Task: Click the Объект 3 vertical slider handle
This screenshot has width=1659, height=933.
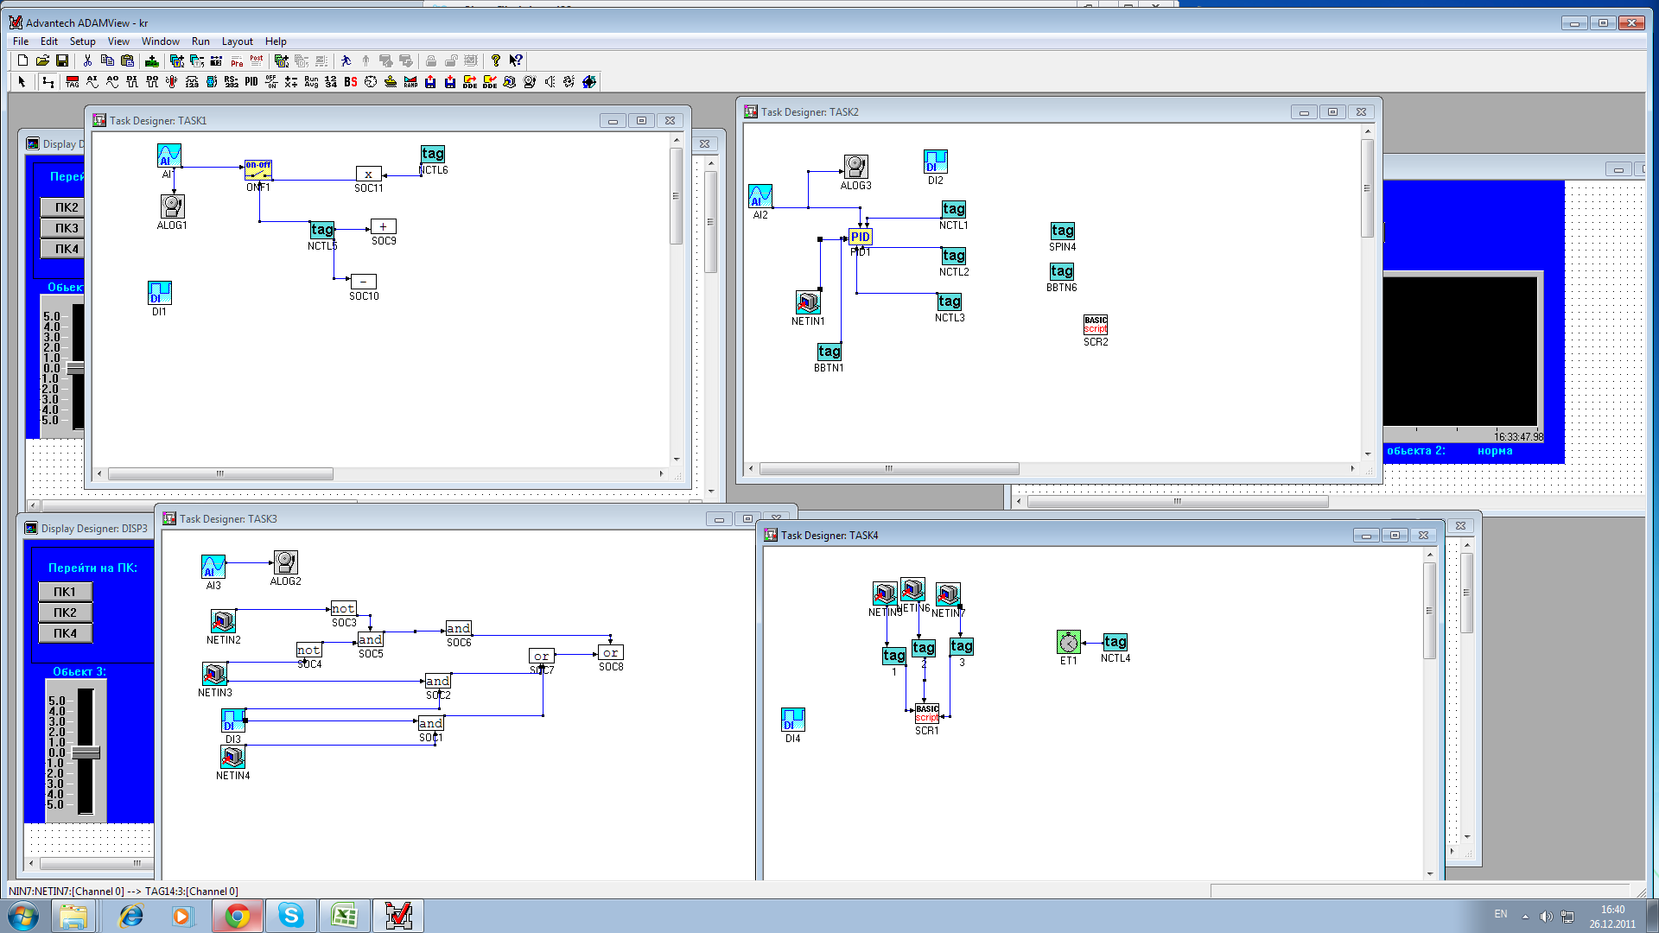Action: point(86,752)
